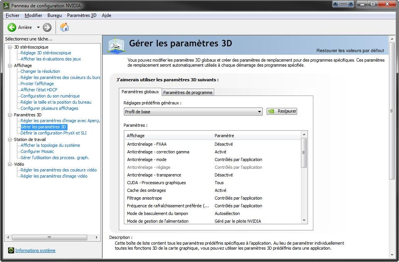Open the Home page house icon
Image resolution: width=399 pixels, height=262 pixels.
click(64, 27)
